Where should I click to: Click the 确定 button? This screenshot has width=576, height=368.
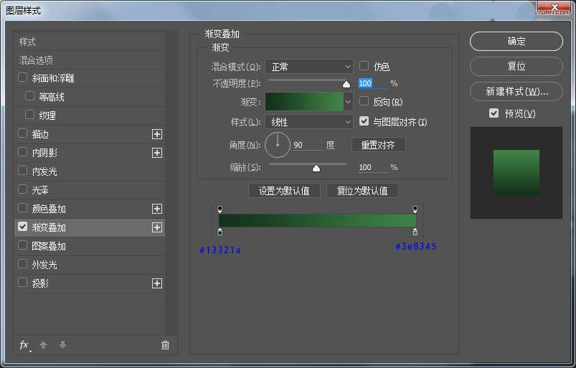[x=516, y=42]
